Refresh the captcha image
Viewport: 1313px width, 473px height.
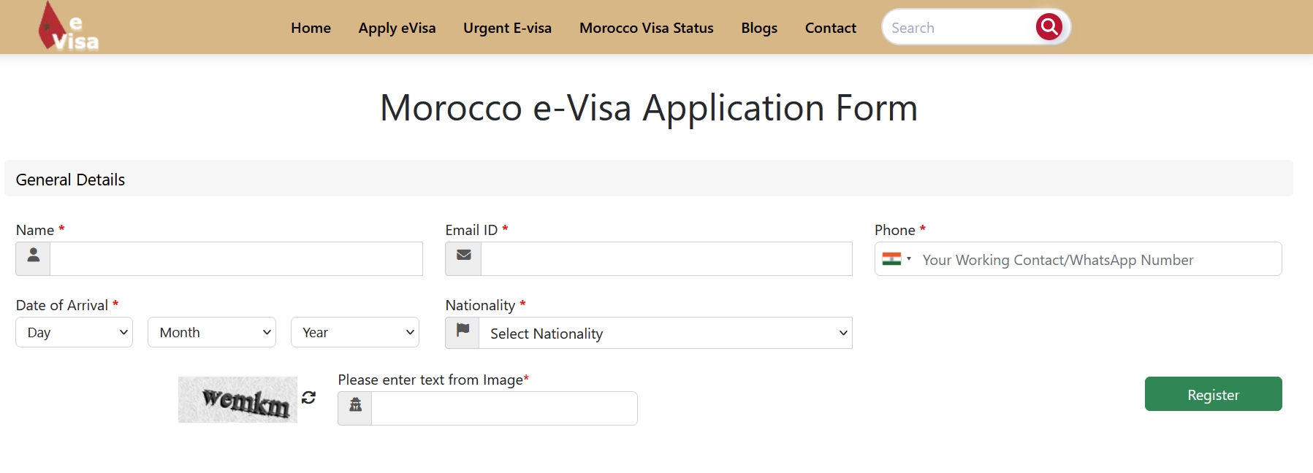pyautogui.click(x=308, y=397)
